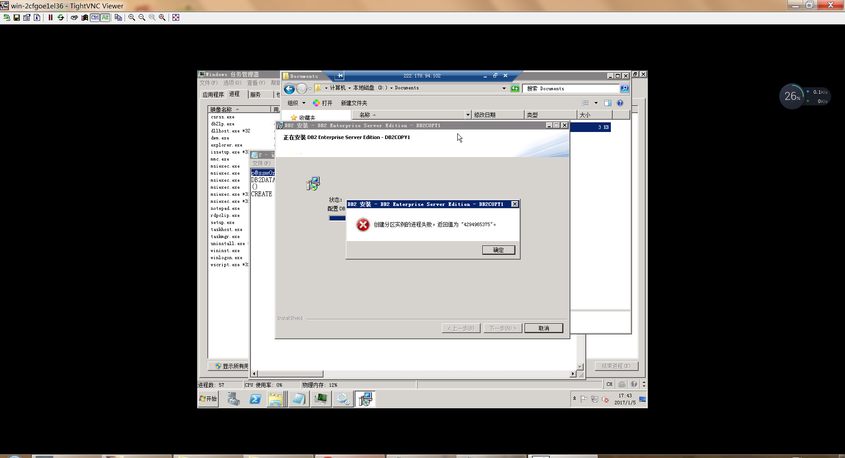Show the Connection info icon

click(x=37, y=18)
